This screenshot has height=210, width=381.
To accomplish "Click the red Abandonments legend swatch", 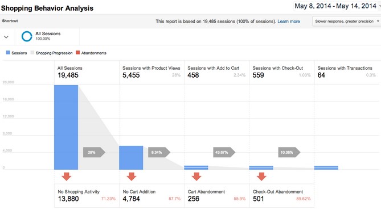I will click(x=78, y=53).
